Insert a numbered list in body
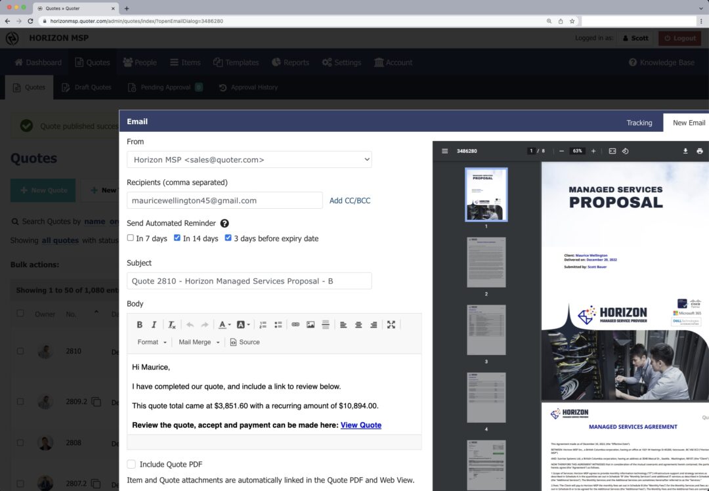Screen dimensions: 709x491 pyautogui.click(x=263, y=324)
